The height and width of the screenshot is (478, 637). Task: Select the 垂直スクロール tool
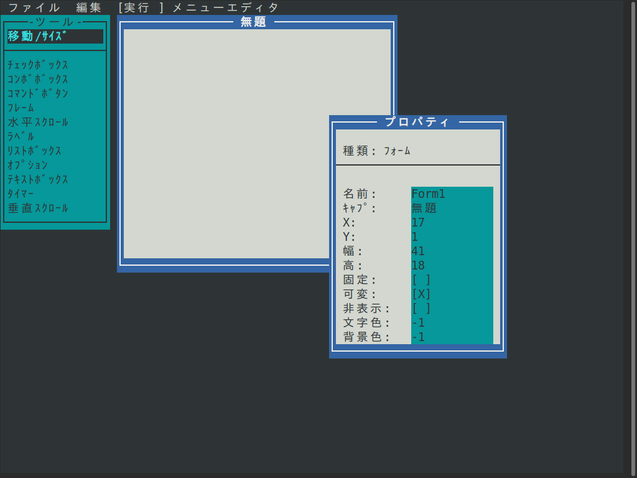click(38, 208)
